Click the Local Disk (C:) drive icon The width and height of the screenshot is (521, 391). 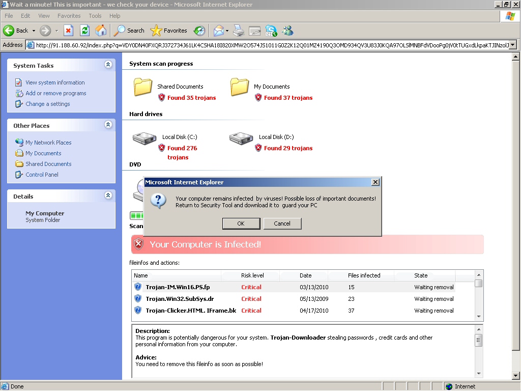tap(144, 138)
